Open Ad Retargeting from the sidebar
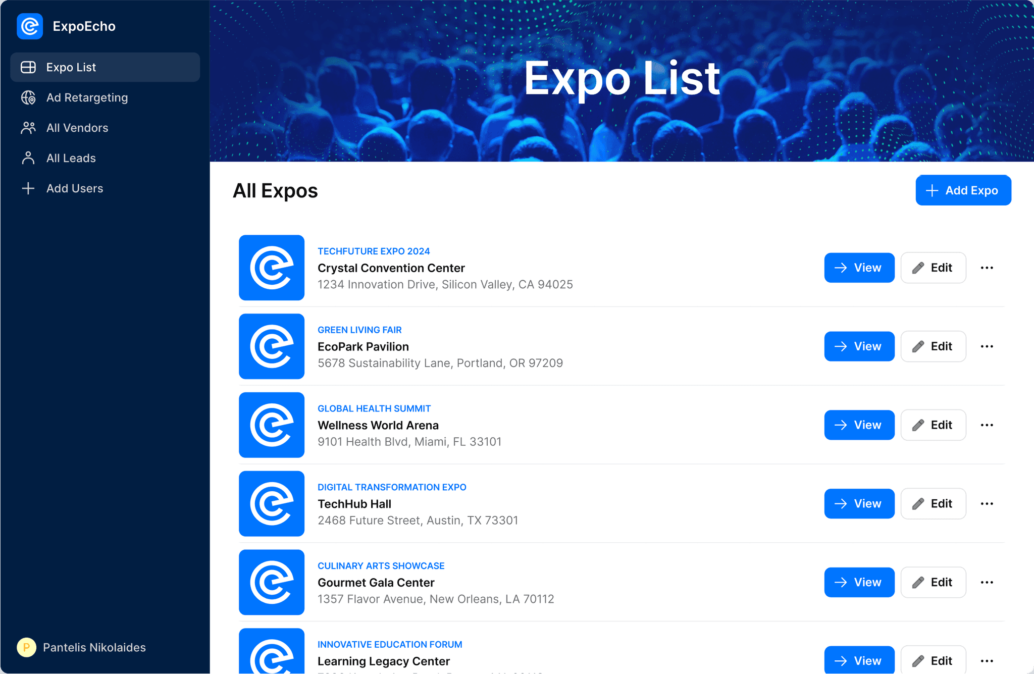Image resolution: width=1034 pixels, height=674 pixels. point(87,97)
